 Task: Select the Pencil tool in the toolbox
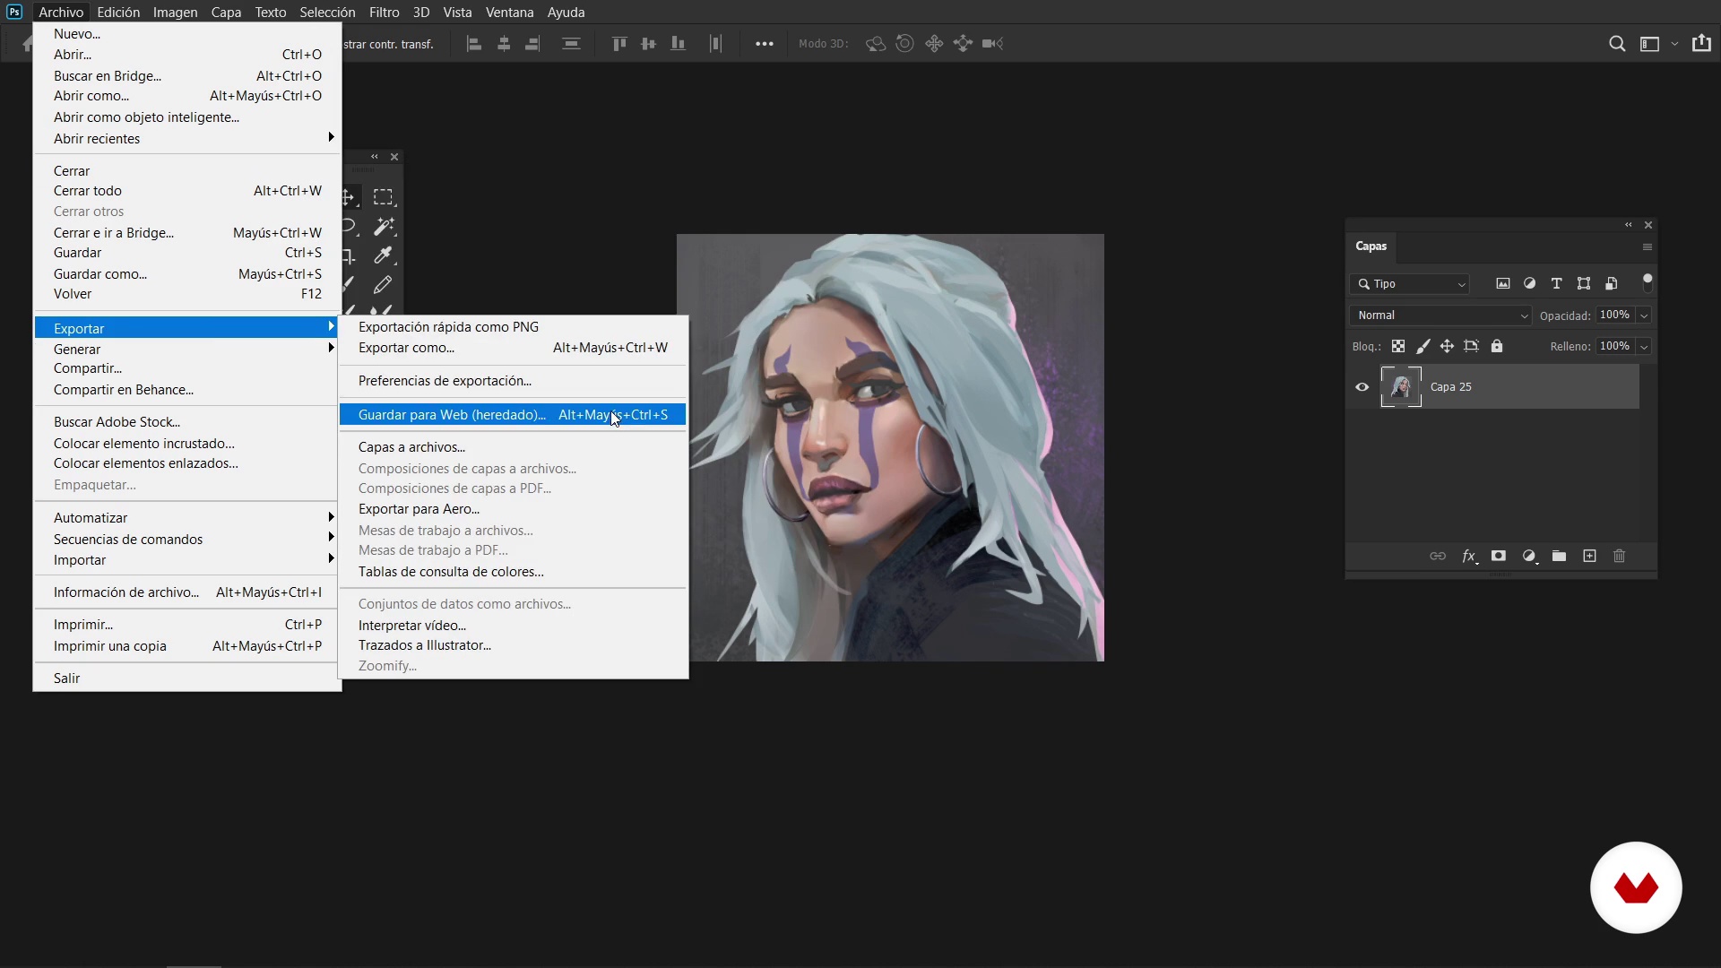tap(384, 285)
